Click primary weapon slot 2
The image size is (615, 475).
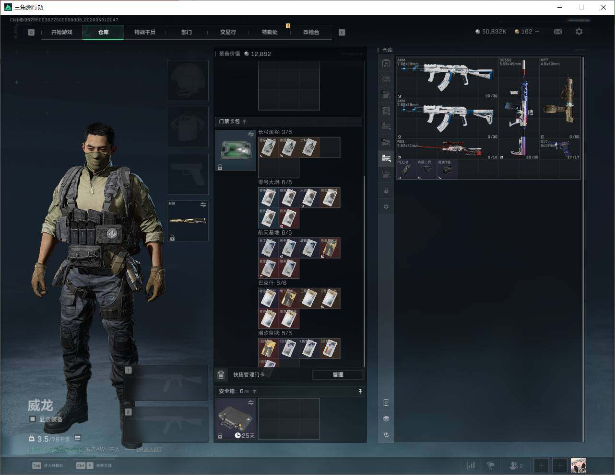pos(166,424)
